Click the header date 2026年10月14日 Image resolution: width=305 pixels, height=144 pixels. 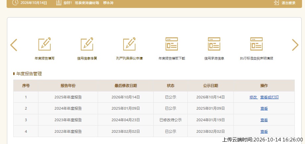(34, 3)
